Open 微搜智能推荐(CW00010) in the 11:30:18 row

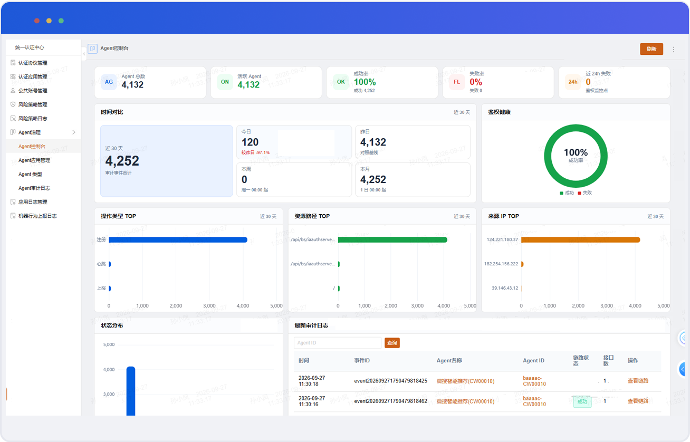tap(465, 381)
